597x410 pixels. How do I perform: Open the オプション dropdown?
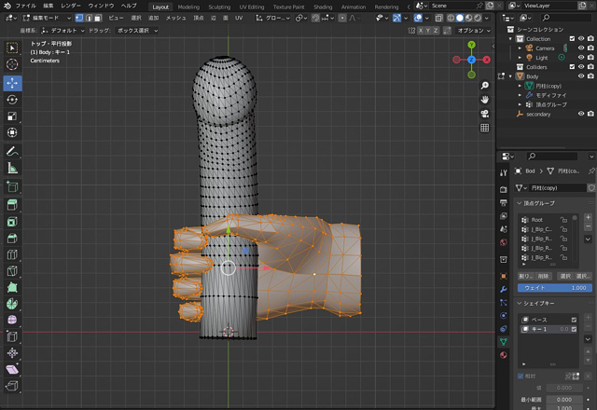(x=471, y=30)
